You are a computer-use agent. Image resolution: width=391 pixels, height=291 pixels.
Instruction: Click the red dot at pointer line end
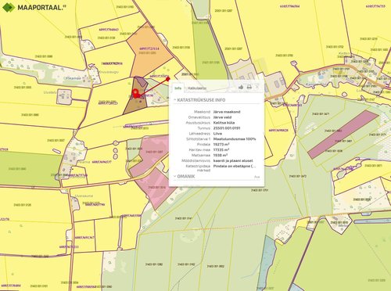click(x=168, y=79)
